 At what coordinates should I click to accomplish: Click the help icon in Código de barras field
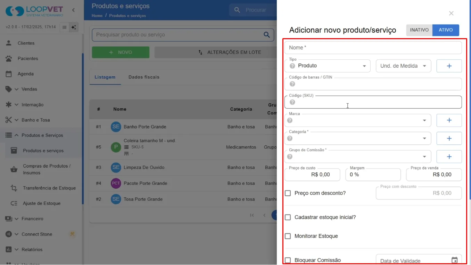(x=292, y=84)
